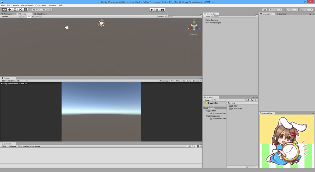This screenshot has height=172, width=315.
Task: Toggle 2D scene view mode
Action: click(x=24, y=16)
